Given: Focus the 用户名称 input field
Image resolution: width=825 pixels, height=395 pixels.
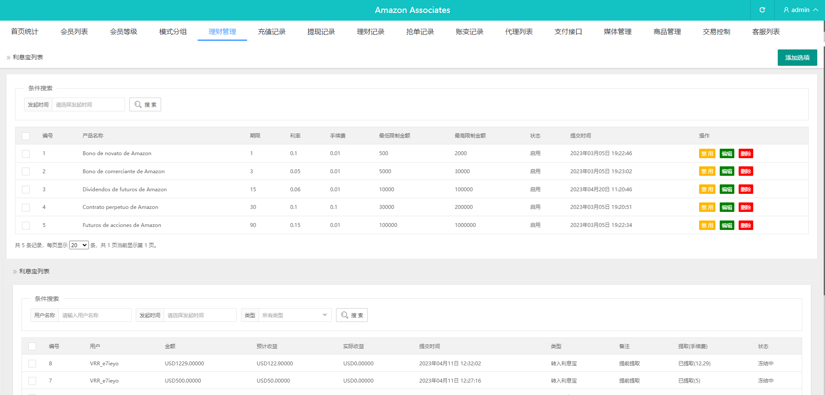Looking at the screenshot, I should pyautogui.click(x=95, y=315).
